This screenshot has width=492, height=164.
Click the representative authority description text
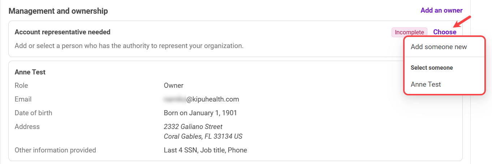(x=129, y=46)
